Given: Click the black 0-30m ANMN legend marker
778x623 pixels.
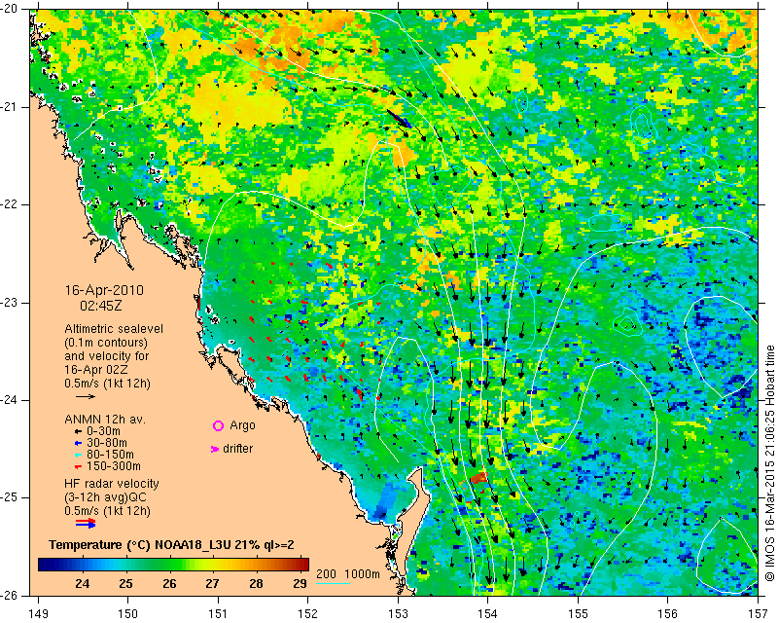Looking at the screenshot, I should click(x=78, y=431).
